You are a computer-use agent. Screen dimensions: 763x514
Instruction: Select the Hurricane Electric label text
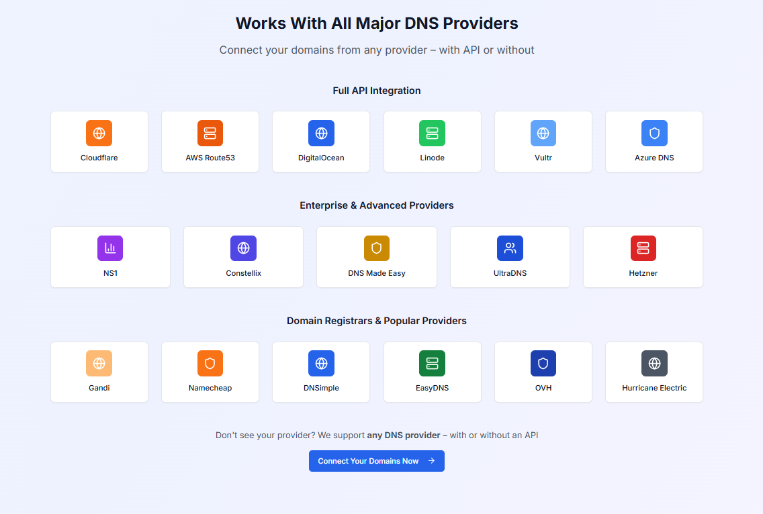[654, 388]
